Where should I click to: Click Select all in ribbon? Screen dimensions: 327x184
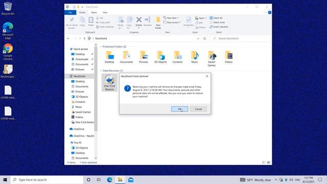[216, 18]
